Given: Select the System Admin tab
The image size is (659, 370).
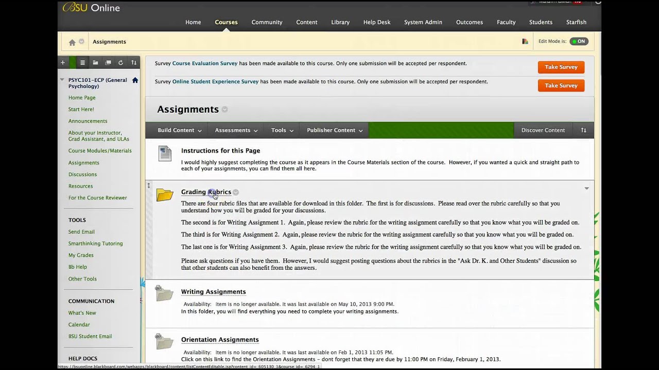Looking at the screenshot, I should [423, 22].
